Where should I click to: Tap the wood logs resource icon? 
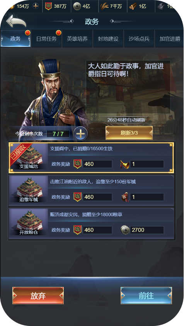click(x=133, y=7)
